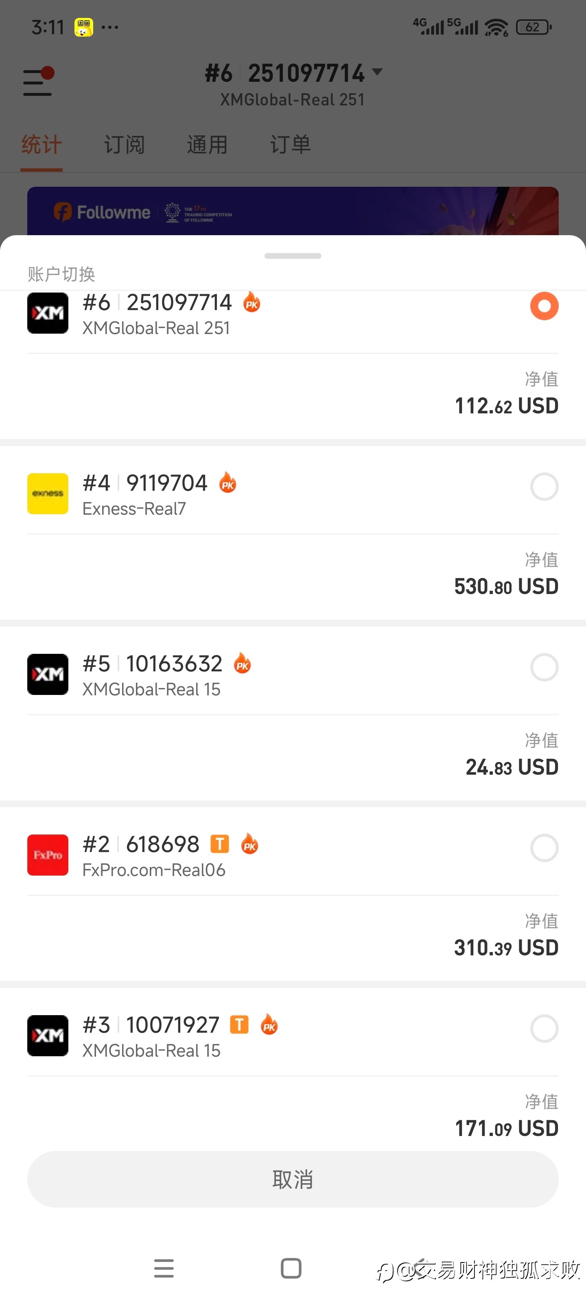Tap the PK flame badge beside 10163632
The height and width of the screenshot is (1302, 586).
coord(242,663)
